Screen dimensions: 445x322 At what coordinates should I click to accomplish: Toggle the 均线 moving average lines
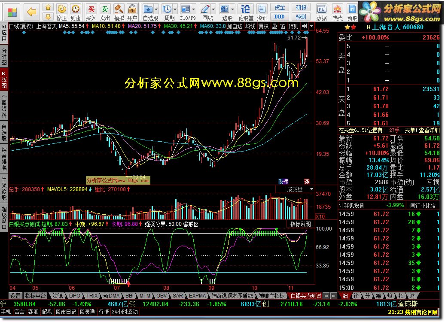tap(250, 26)
